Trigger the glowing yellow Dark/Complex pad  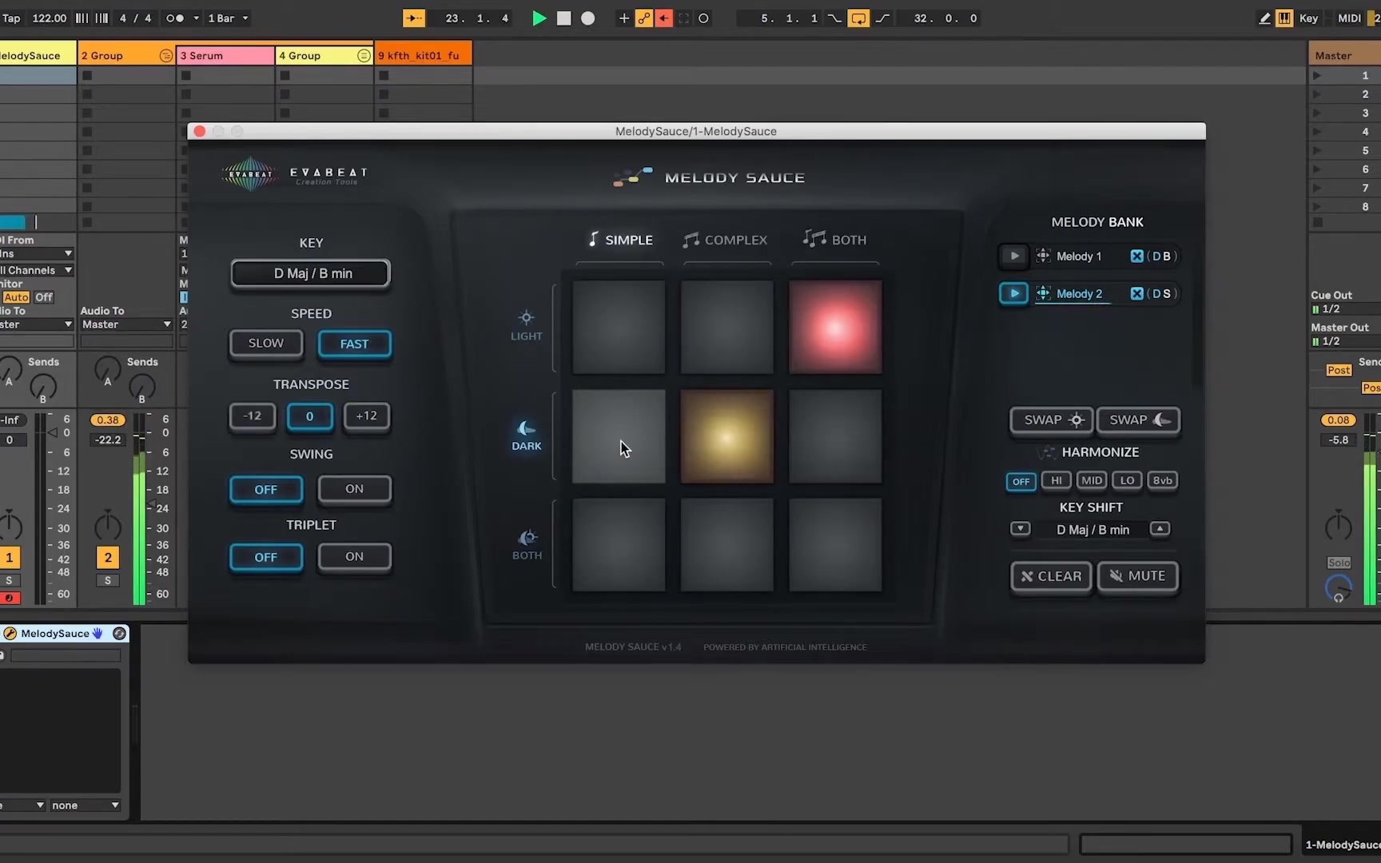tap(727, 436)
